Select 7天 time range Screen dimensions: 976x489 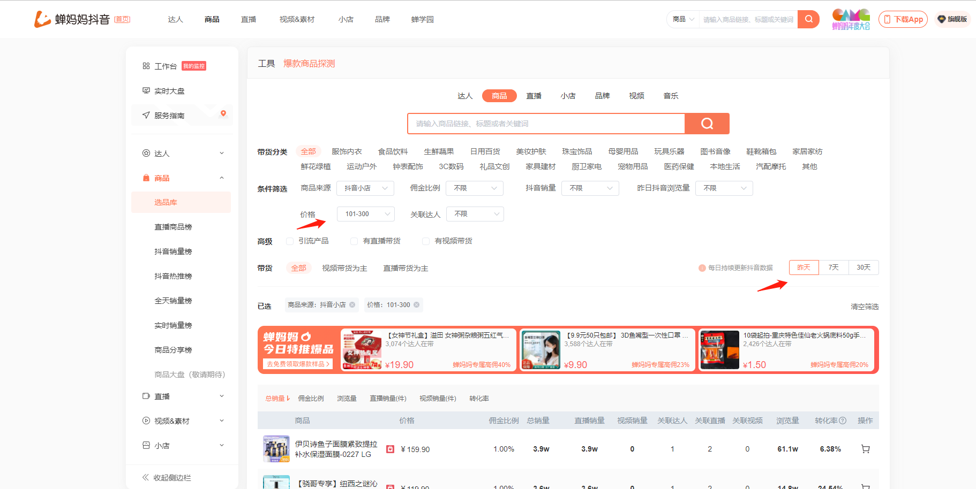[834, 268]
